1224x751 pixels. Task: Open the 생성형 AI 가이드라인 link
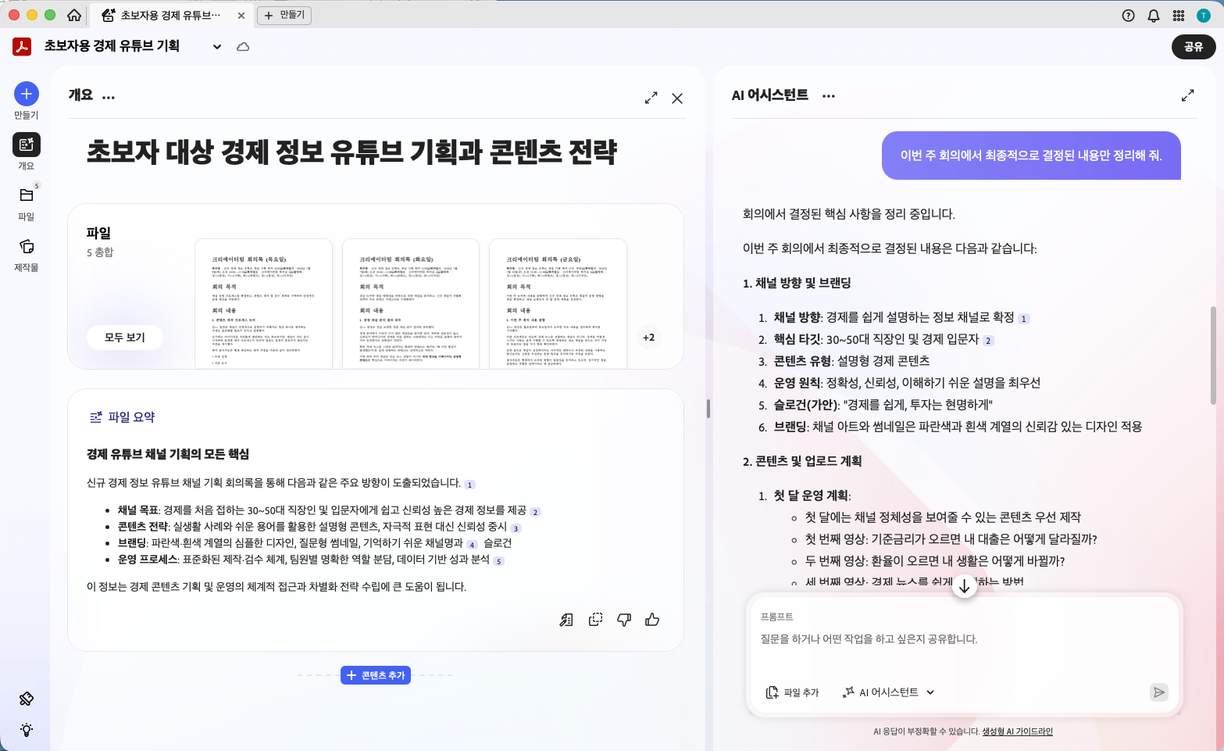[1017, 731]
